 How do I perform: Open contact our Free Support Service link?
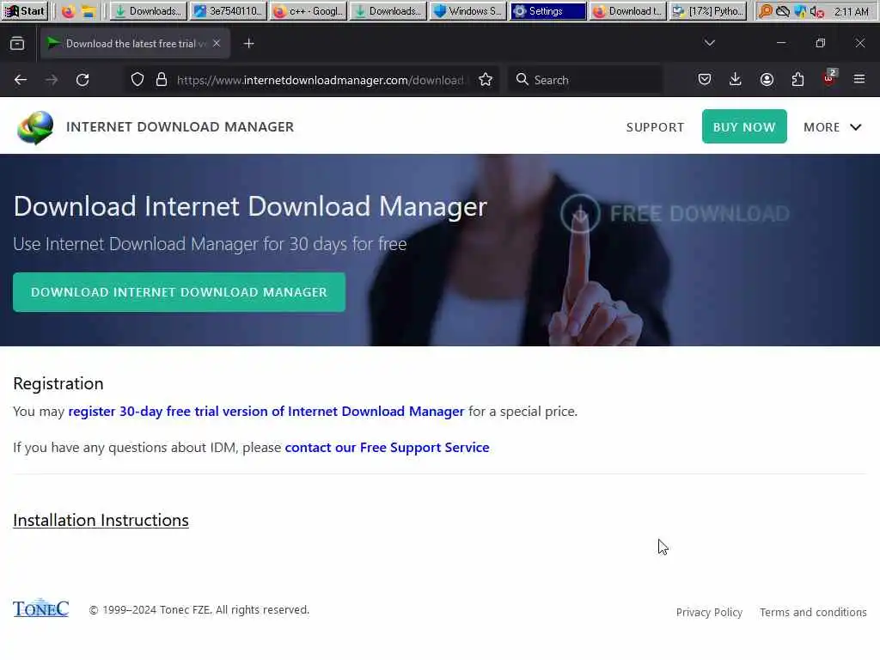387,447
